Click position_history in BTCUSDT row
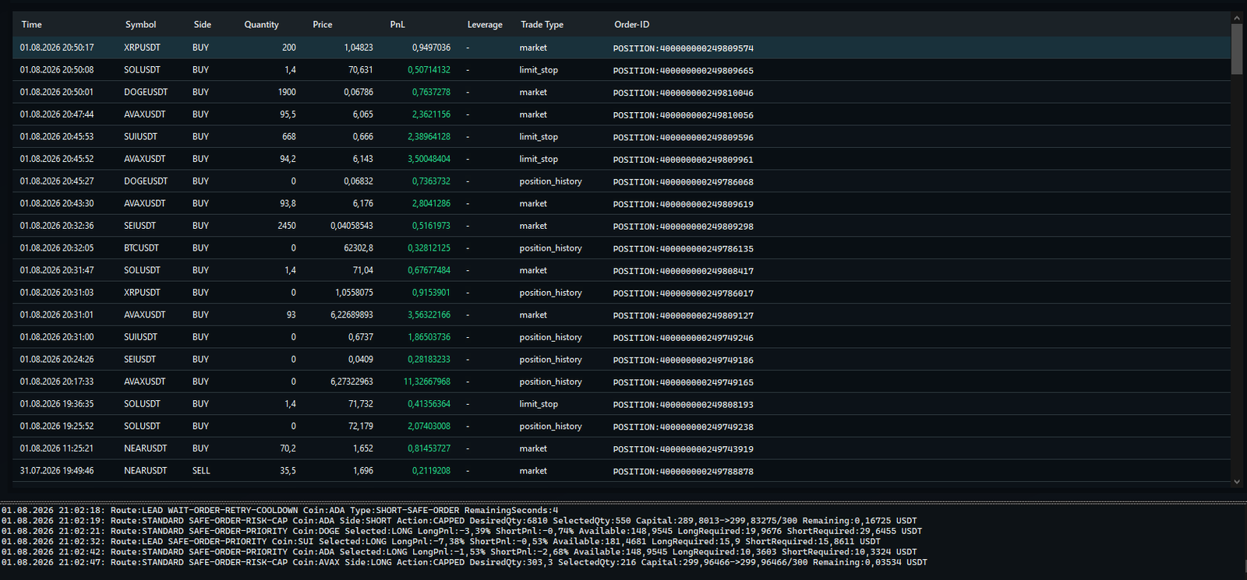This screenshot has height=580, width=1247. point(551,248)
